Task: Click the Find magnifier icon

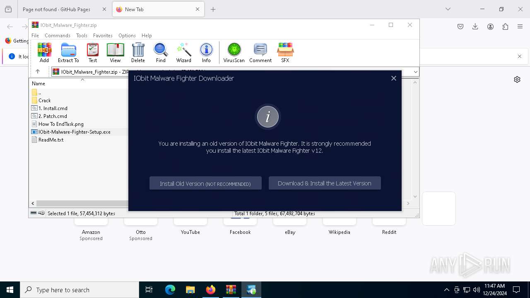Action: (161, 53)
